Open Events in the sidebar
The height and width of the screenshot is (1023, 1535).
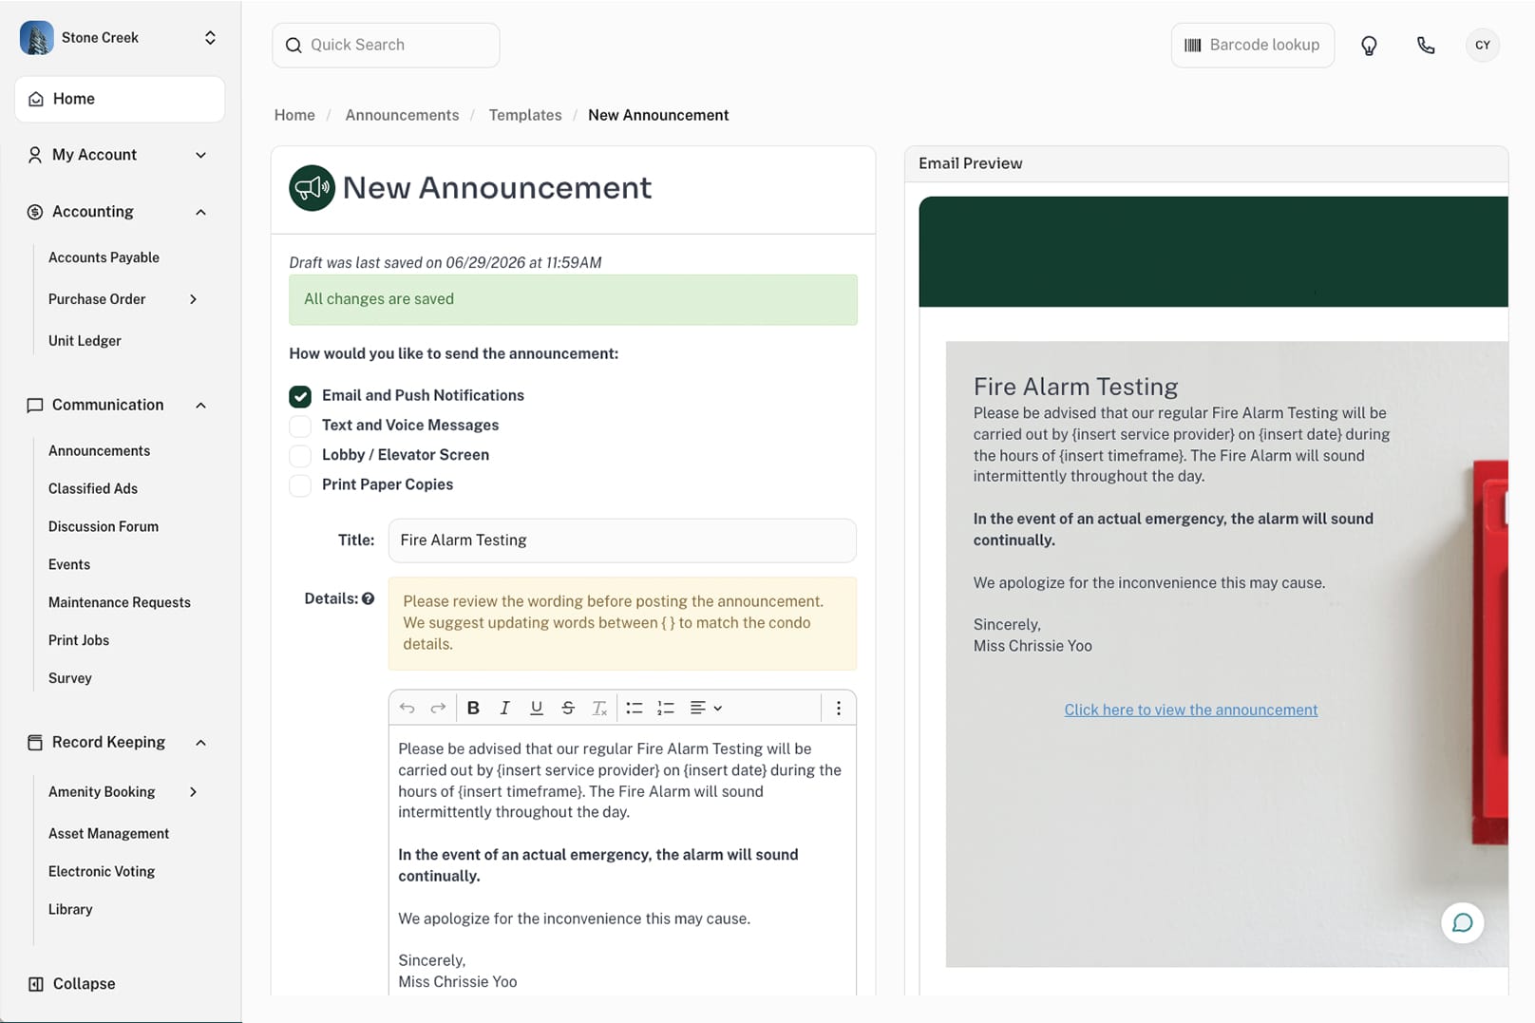point(69,564)
